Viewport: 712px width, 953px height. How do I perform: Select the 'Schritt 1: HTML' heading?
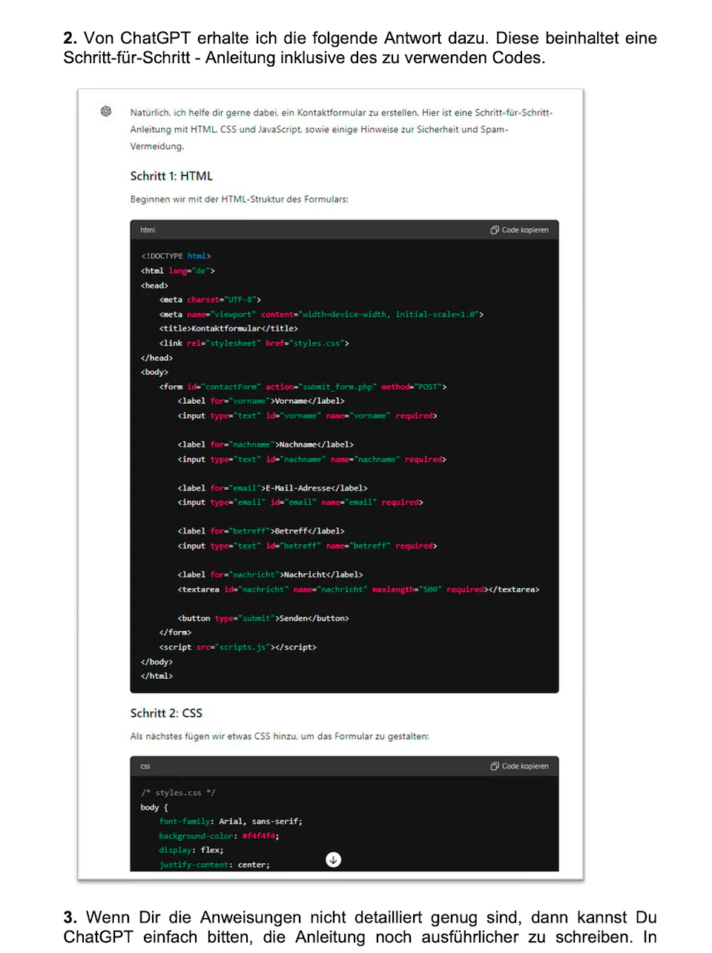[171, 176]
